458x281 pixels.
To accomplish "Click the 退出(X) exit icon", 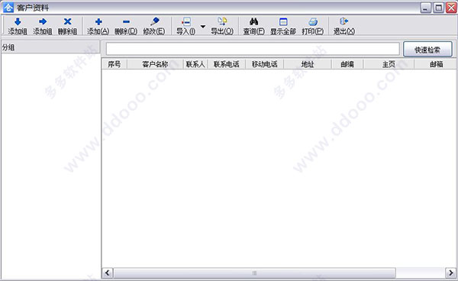I will click(x=343, y=21).
